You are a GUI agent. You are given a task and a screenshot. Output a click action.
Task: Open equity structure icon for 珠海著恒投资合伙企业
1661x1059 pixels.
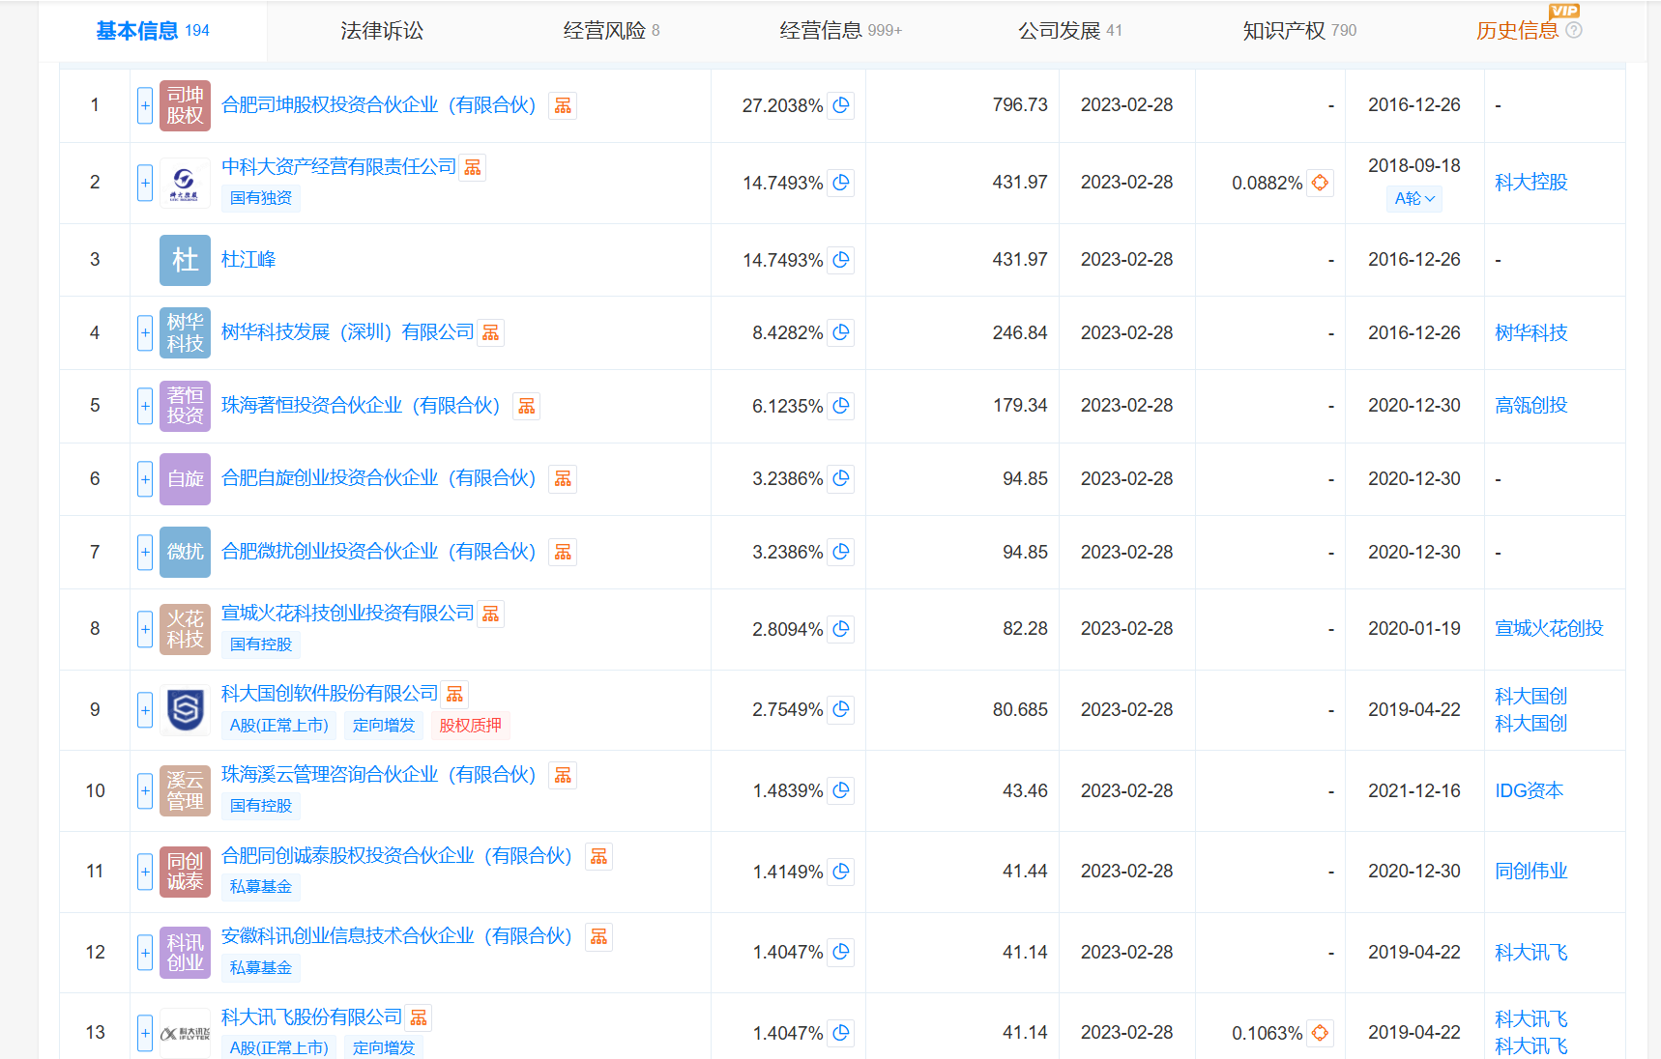(527, 406)
